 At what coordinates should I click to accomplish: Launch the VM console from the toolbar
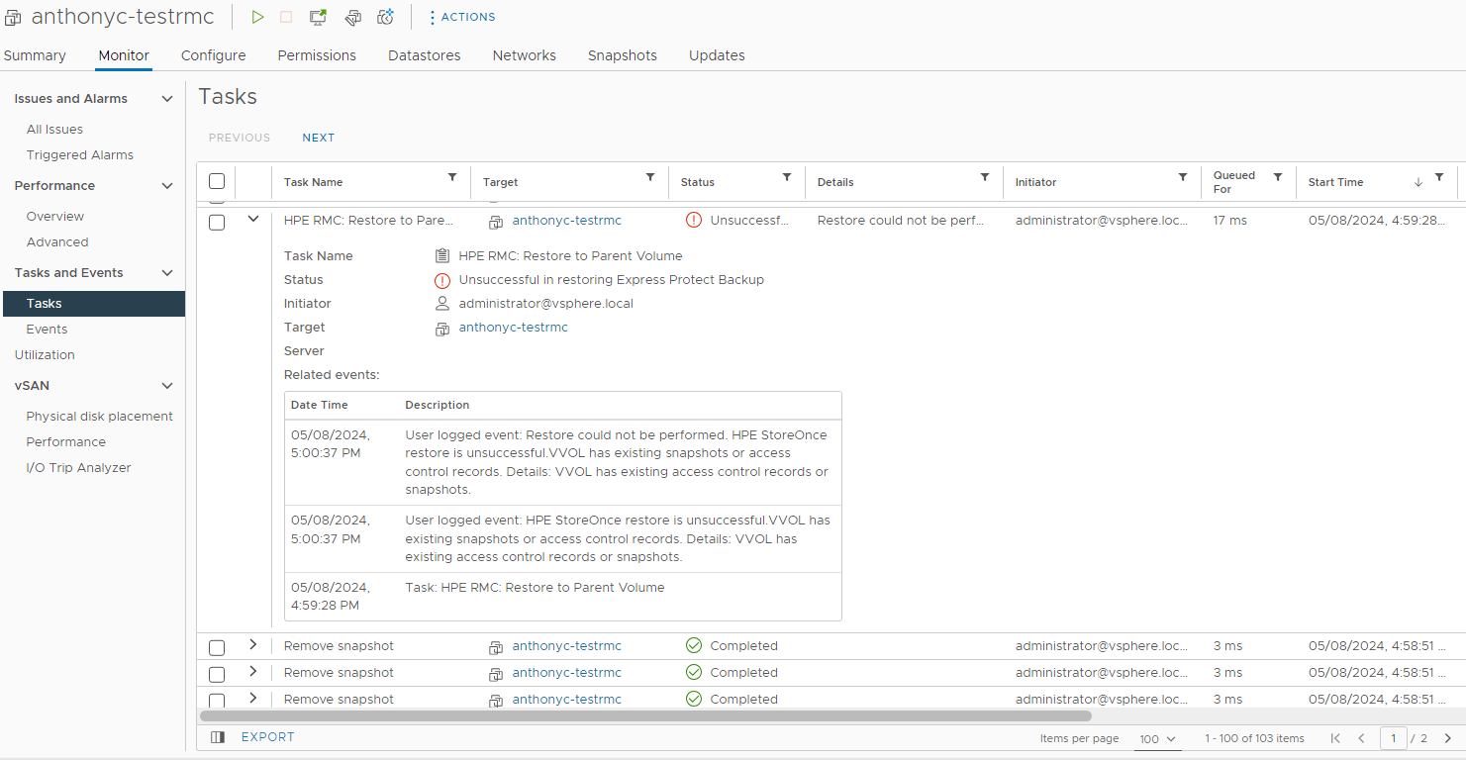tap(318, 17)
